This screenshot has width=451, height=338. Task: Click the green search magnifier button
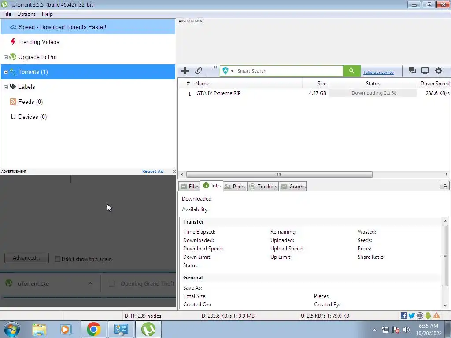tap(351, 71)
